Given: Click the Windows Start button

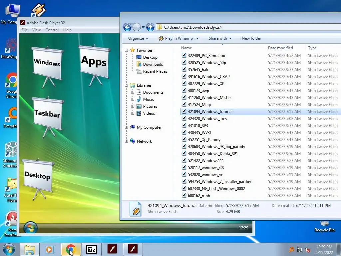Looking at the screenshot, I should tap(9, 249).
